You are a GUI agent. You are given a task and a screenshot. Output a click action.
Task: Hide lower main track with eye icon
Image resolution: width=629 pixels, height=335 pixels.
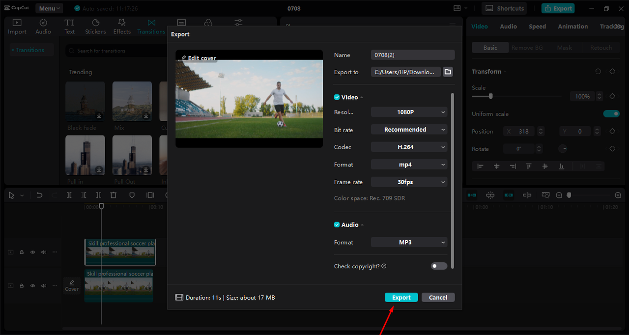coord(32,285)
